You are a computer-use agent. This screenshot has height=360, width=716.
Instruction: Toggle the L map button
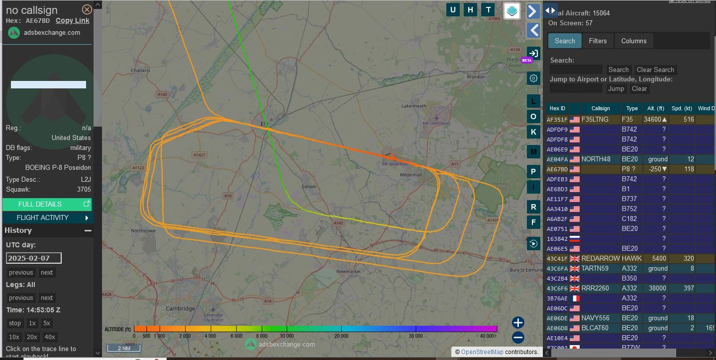(533, 101)
